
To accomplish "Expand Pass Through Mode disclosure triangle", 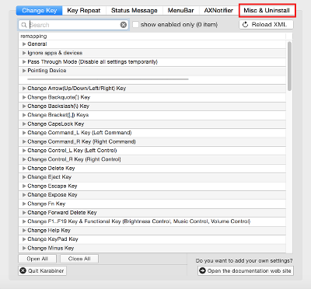I will (24, 61).
